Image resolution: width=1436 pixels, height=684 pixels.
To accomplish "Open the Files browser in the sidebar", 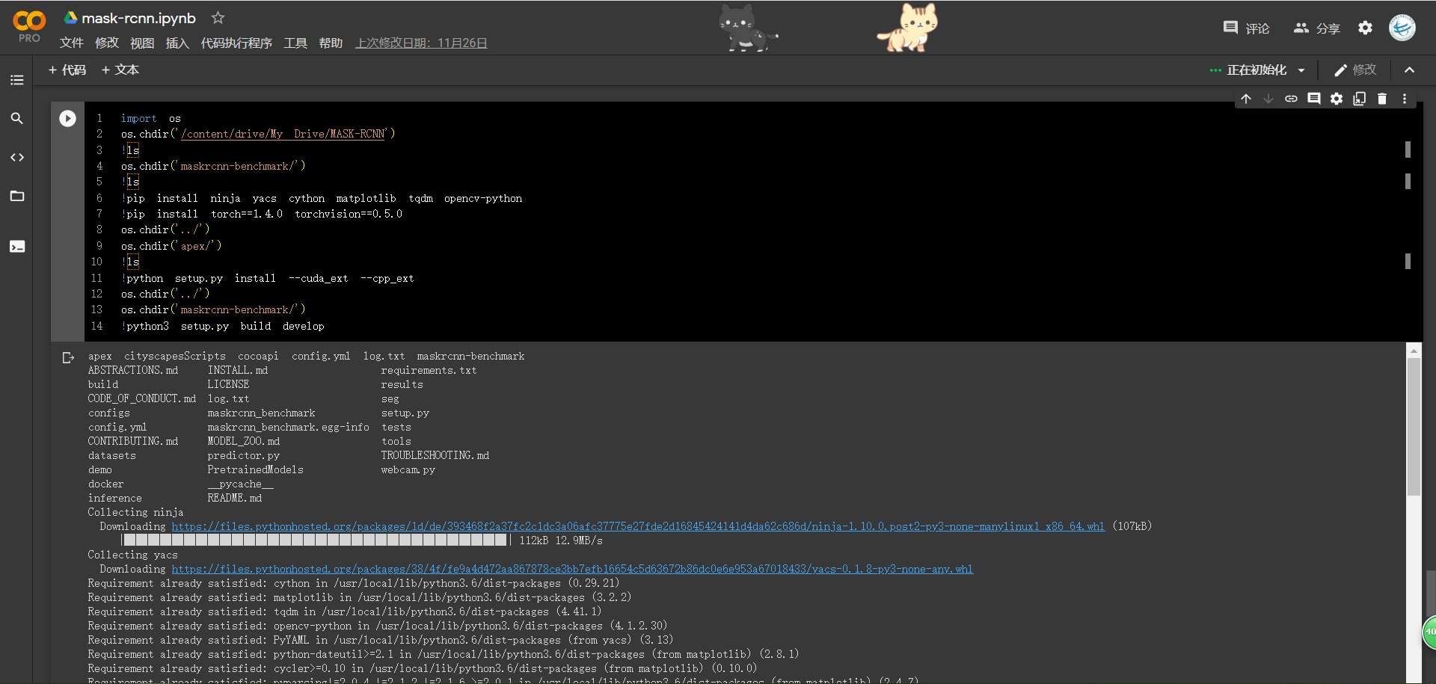I will (x=17, y=196).
